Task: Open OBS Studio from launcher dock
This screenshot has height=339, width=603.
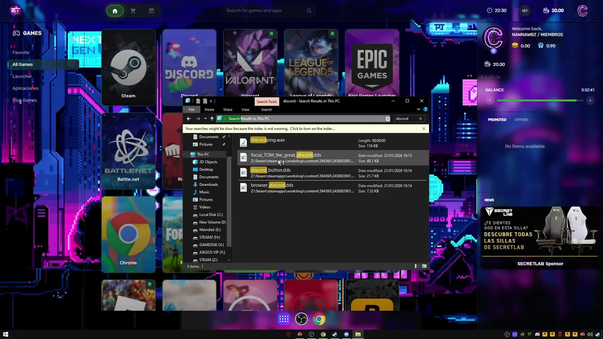Action: pyautogui.click(x=301, y=319)
